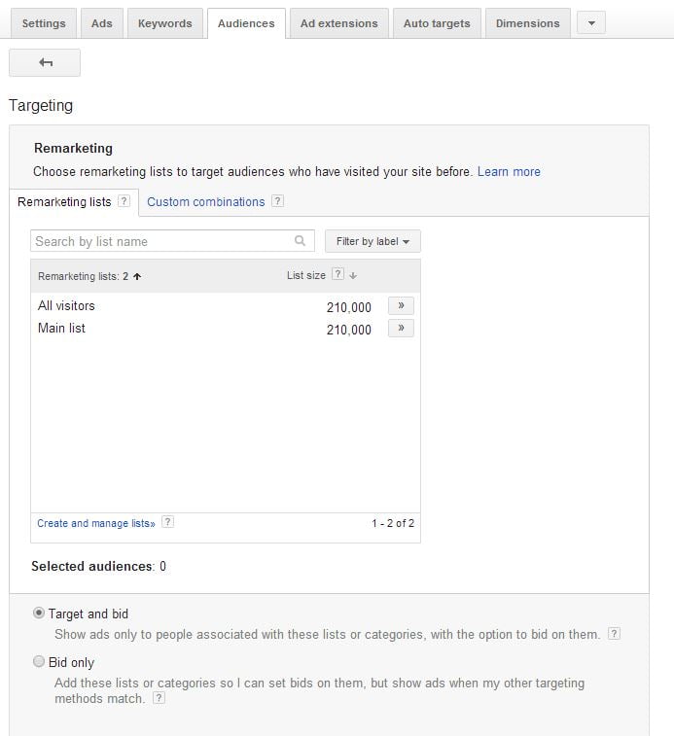Add the Main list with arrow button
The height and width of the screenshot is (736, 674).
point(401,329)
